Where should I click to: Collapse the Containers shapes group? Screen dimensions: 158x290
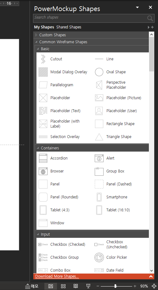point(38,148)
